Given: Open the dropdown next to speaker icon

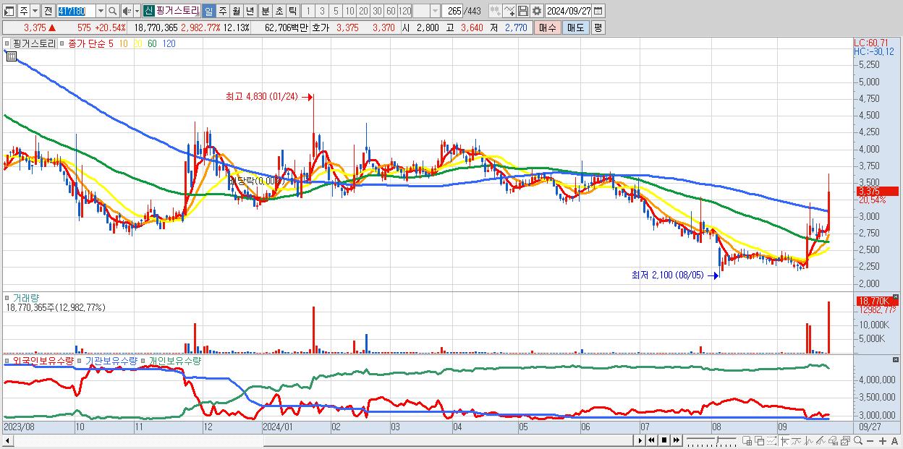Looking at the screenshot, I should (137, 11).
